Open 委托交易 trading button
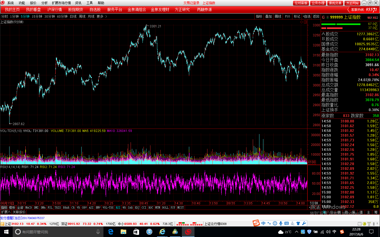The image size is (380, 237). tap(335, 3)
